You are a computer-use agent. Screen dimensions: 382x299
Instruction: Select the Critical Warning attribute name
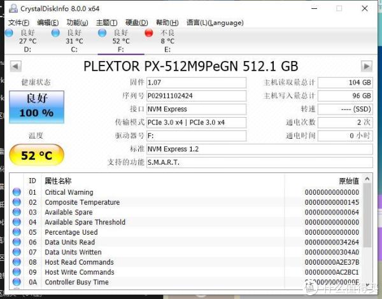[69, 192]
